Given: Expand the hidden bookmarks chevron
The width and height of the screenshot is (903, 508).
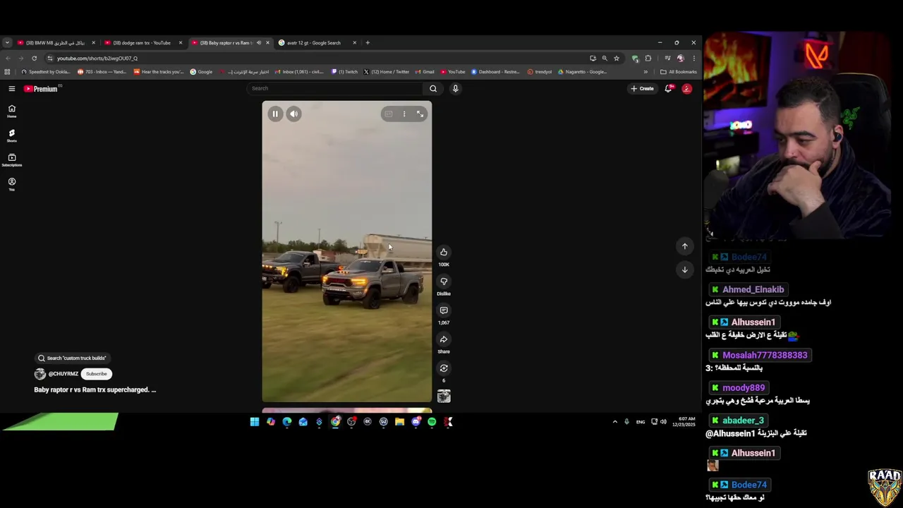Looking at the screenshot, I should tap(645, 71).
